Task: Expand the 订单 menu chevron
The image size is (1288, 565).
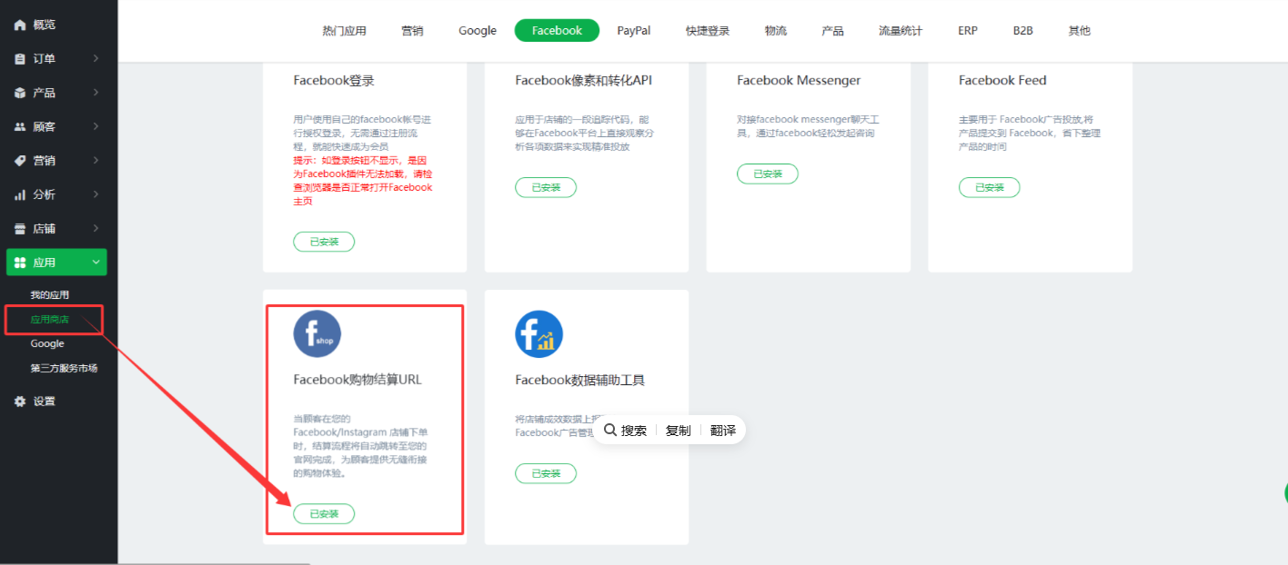Action: coord(96,59)
